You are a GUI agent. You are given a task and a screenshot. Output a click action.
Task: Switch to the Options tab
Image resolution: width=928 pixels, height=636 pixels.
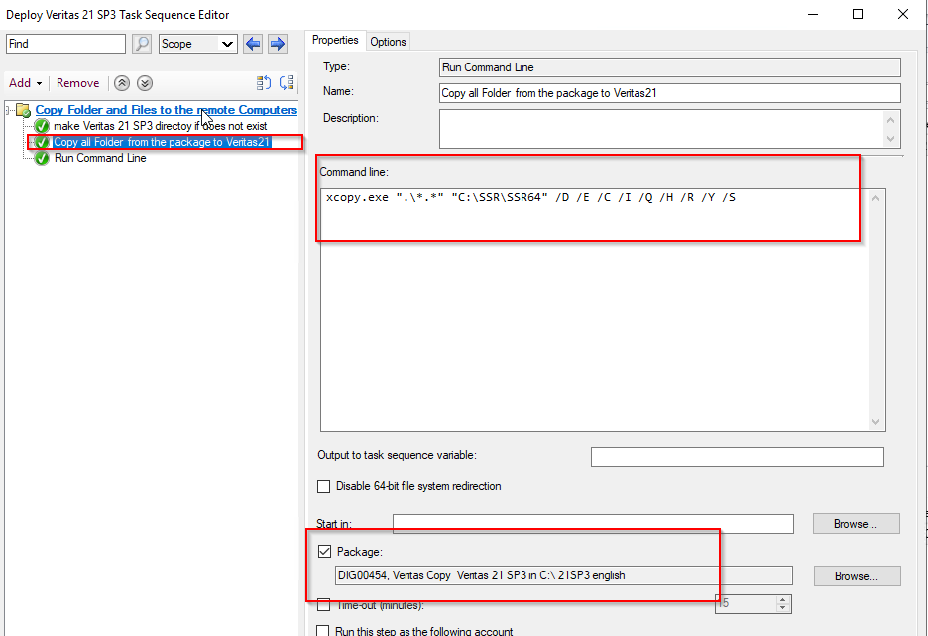tap(388, 42)
